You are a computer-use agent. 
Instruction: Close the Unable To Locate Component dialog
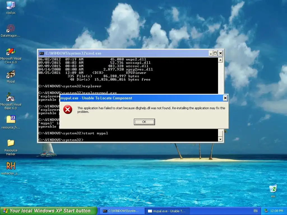click(225, 98)
